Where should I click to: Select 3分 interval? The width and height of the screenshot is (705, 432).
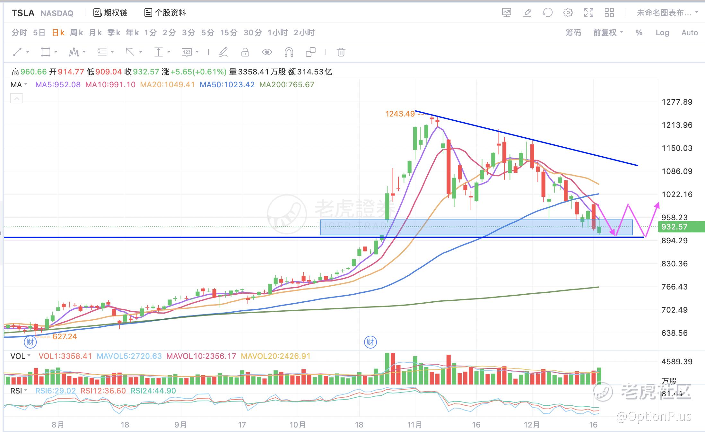click(189, 32)
